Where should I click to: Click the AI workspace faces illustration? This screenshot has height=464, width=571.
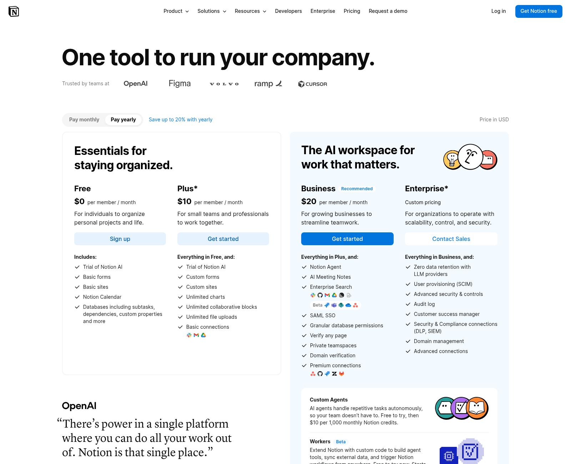[x=470, y=157]
